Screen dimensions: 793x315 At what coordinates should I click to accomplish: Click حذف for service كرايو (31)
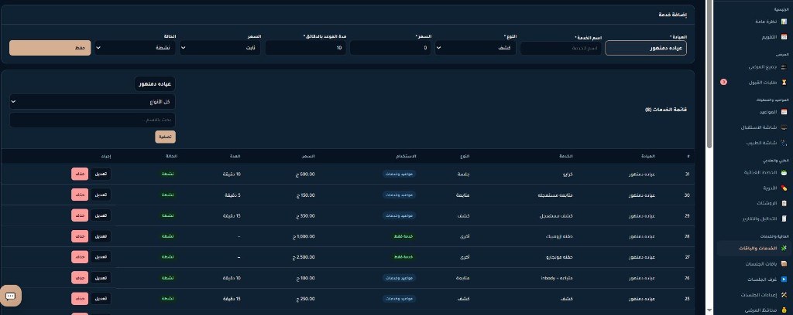pyautogui.click(x=80, y=174)
